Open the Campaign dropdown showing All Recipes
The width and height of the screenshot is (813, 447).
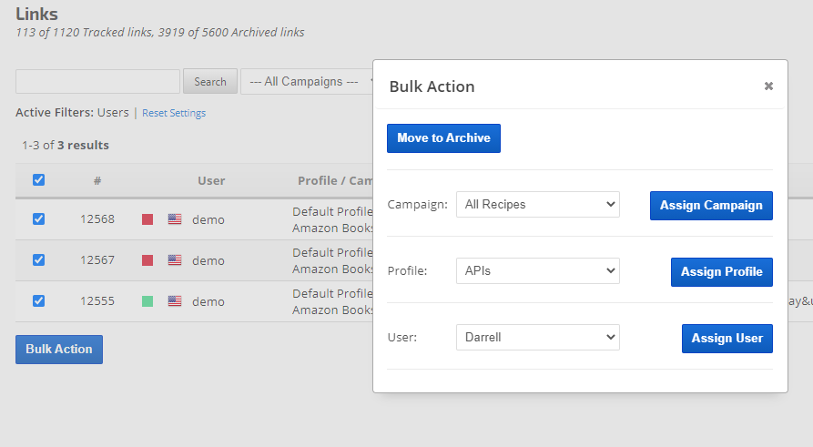537,205
